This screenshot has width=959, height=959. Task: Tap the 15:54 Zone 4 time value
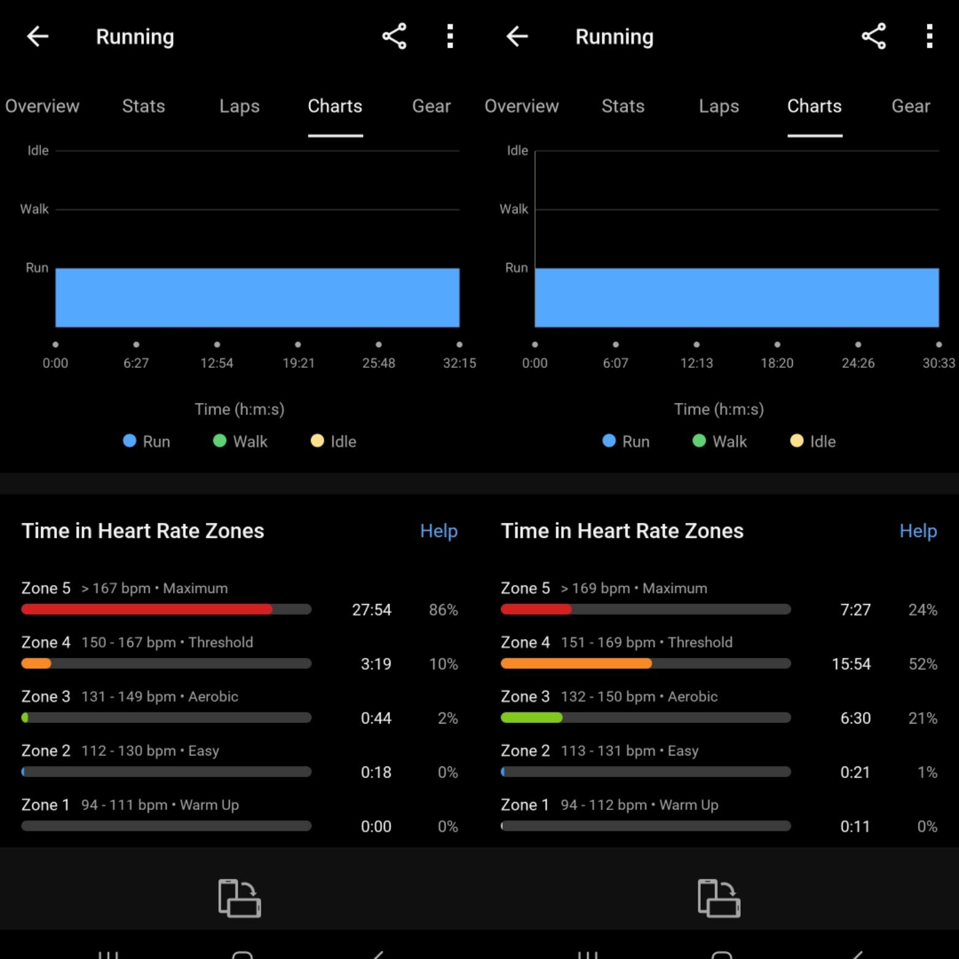click(x=851, y=663)
